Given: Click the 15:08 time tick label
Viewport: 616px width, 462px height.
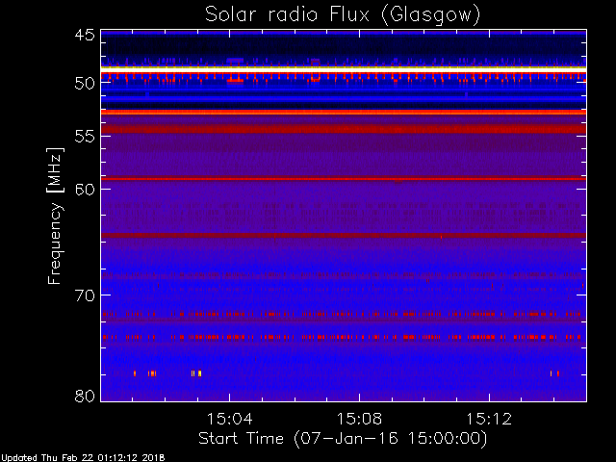Looking at the screenshot, I should 359,419.
